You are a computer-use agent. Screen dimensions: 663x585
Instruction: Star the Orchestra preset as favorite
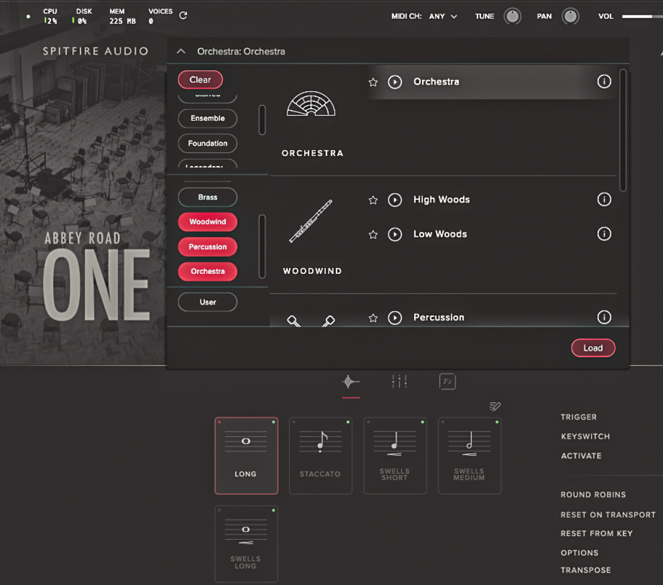(x=373, y=82)
